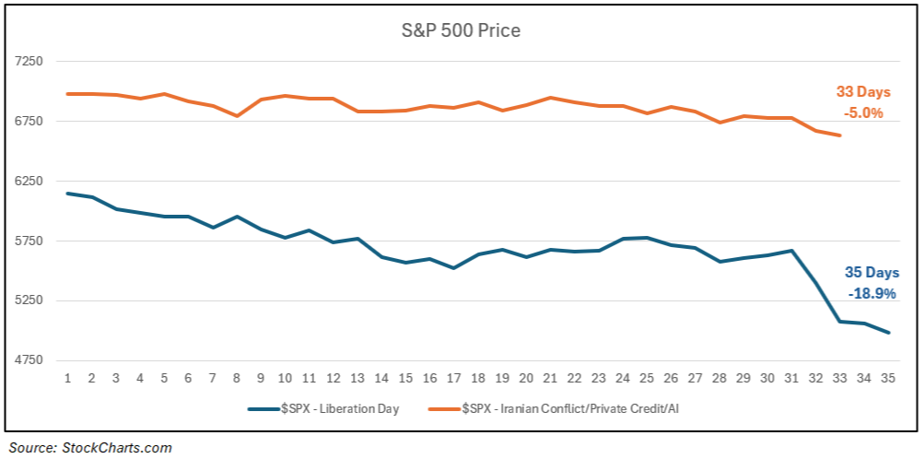Click the S&P 500 Price chart title

pyautogui.click(x=461, y=30)
